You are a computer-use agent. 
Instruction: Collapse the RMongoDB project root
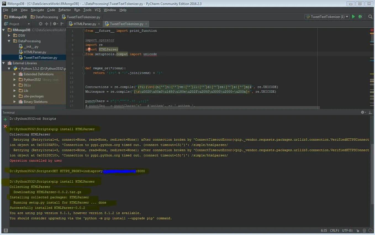click(4, 30)
